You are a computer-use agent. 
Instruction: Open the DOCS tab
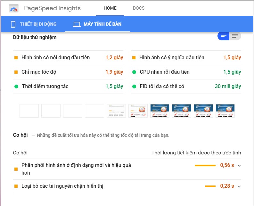139,8
